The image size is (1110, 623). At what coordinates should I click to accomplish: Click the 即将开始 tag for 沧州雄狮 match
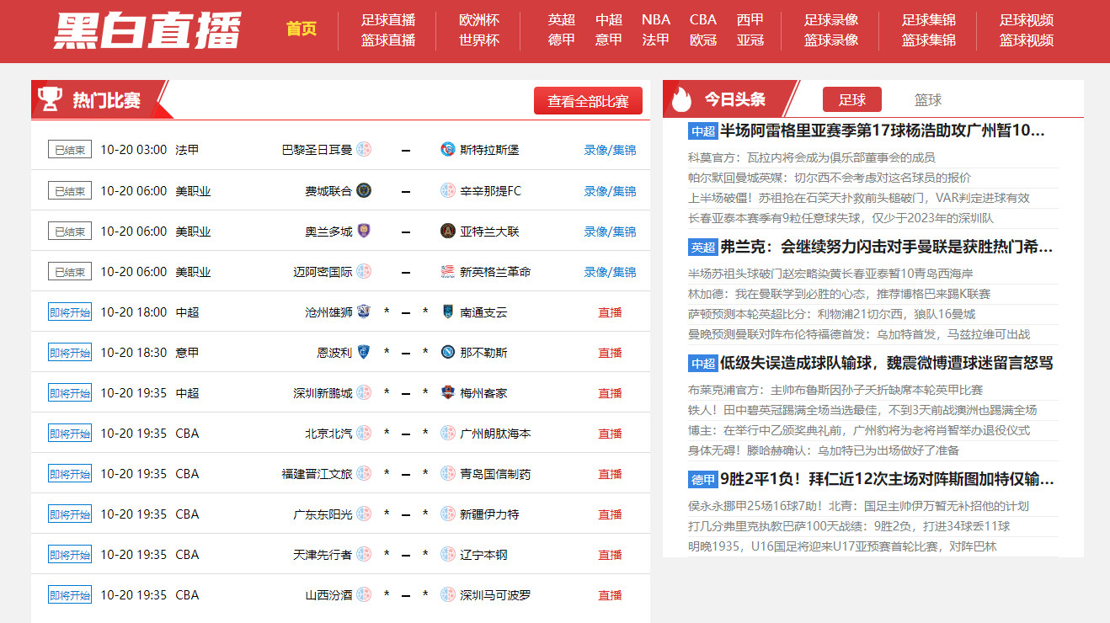point(70,311)
